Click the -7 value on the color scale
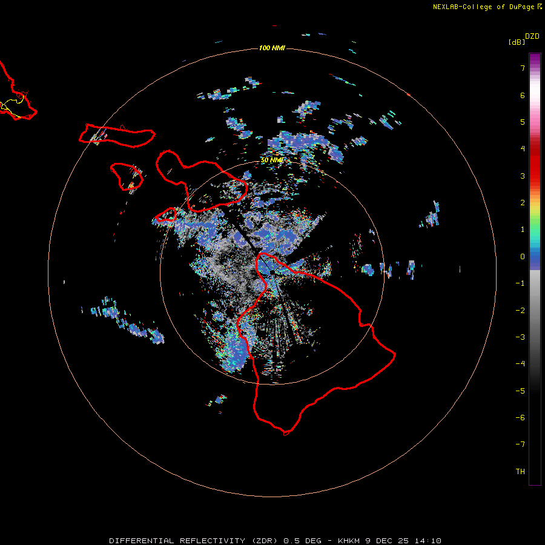 pyautogui.click(x=520, y=444)
